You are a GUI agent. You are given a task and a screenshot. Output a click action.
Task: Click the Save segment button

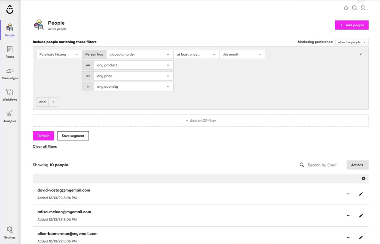73,136
